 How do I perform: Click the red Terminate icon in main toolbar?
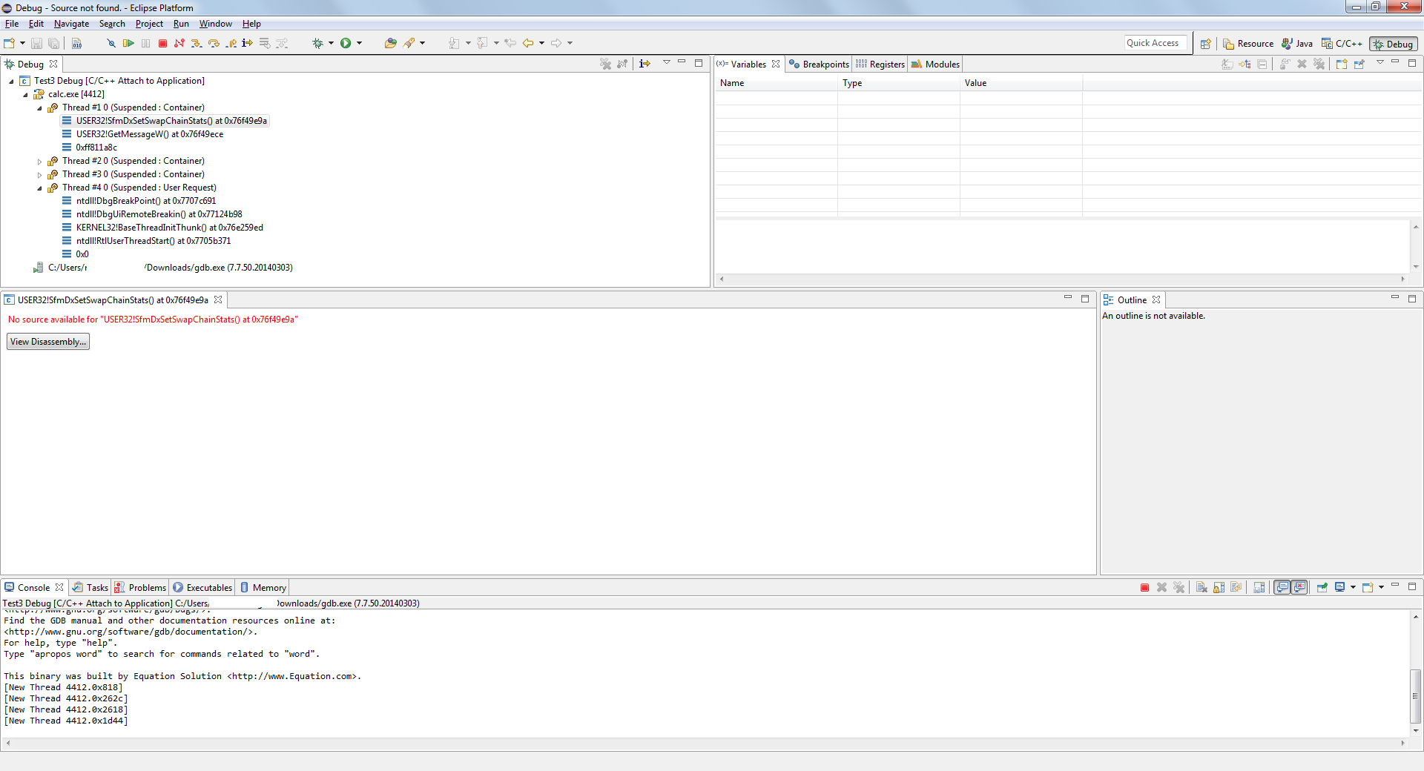(x=162, y=43)
